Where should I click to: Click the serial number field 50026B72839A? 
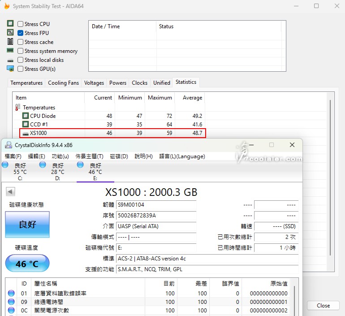pyautogui.click(x=156, y=216)
